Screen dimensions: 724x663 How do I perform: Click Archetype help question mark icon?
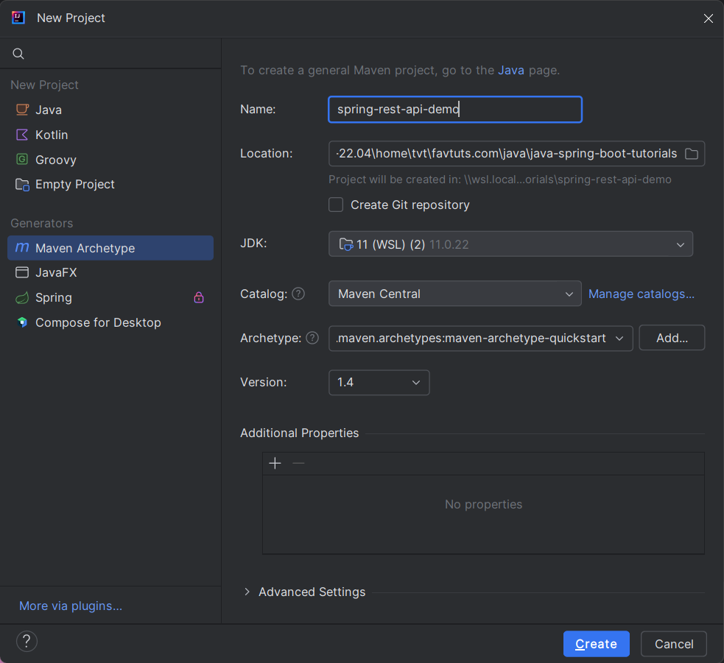(312, 338)
